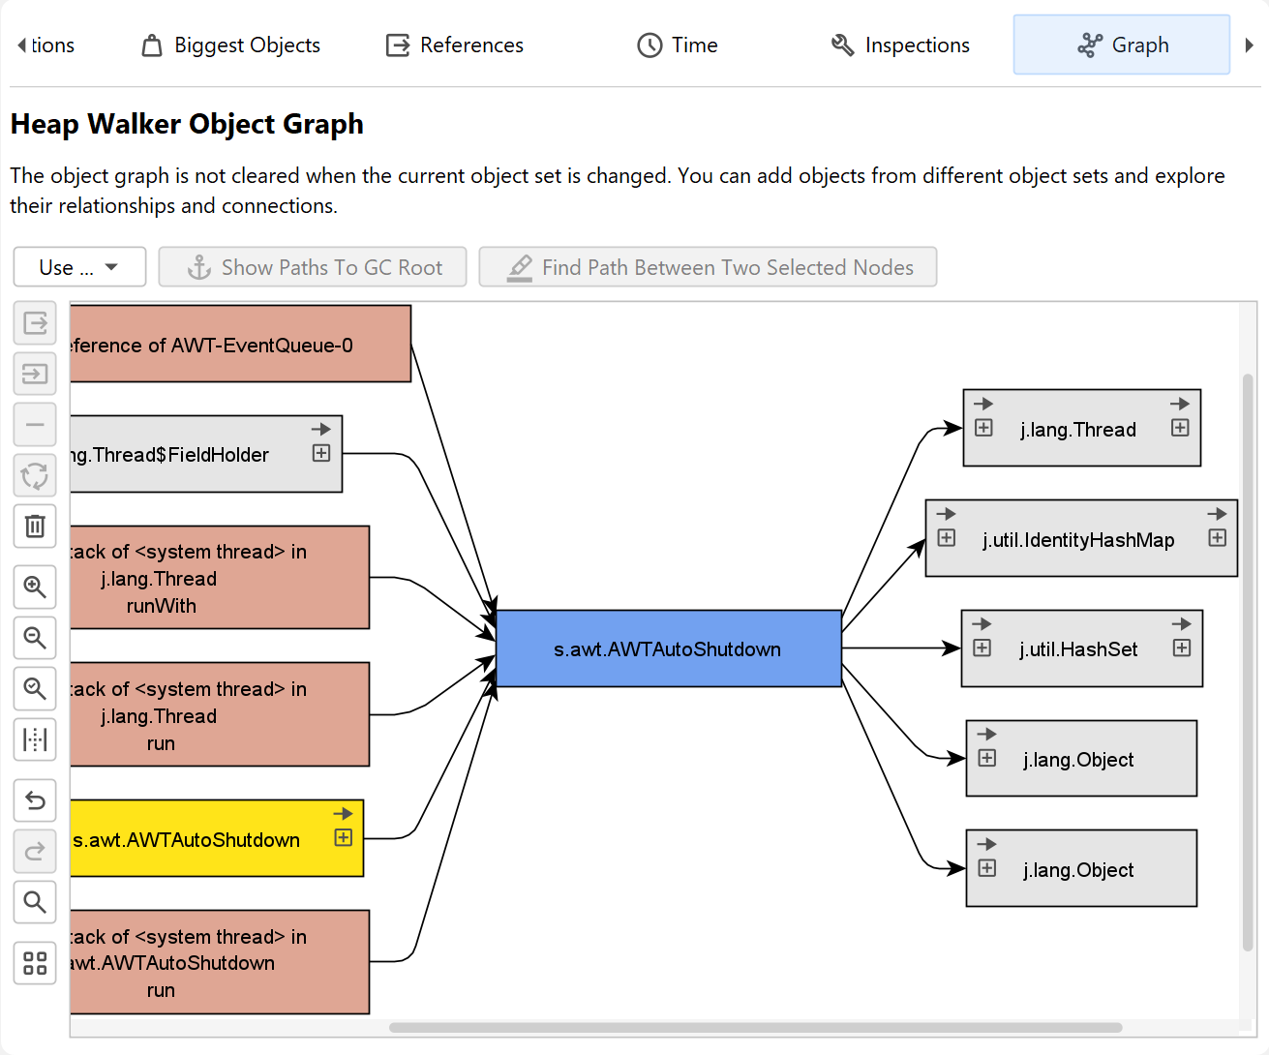This screenshot has width=1269, height=1055.
Task: Click the zoom to fit icon
Action: (35, 688)
